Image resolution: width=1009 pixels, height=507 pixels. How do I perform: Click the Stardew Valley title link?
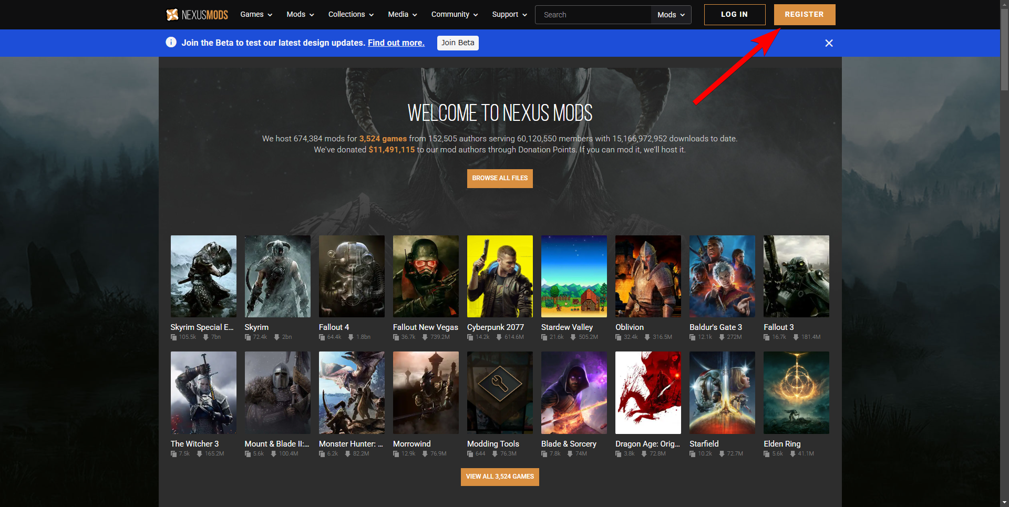click(x=567, y=327)
